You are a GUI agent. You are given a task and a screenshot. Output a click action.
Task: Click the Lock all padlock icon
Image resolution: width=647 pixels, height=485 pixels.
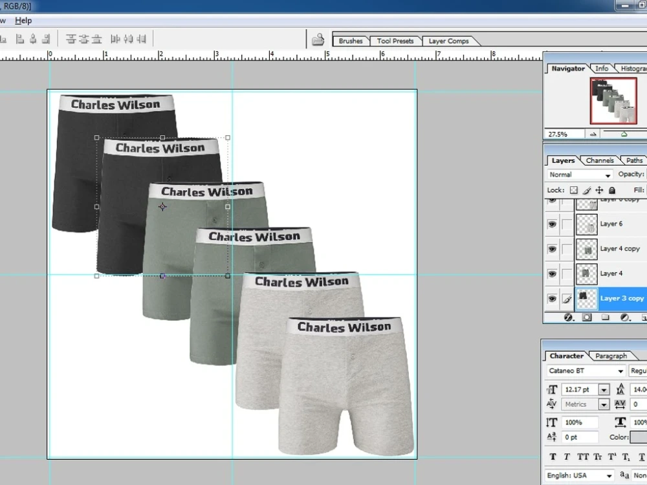point(612,190)
